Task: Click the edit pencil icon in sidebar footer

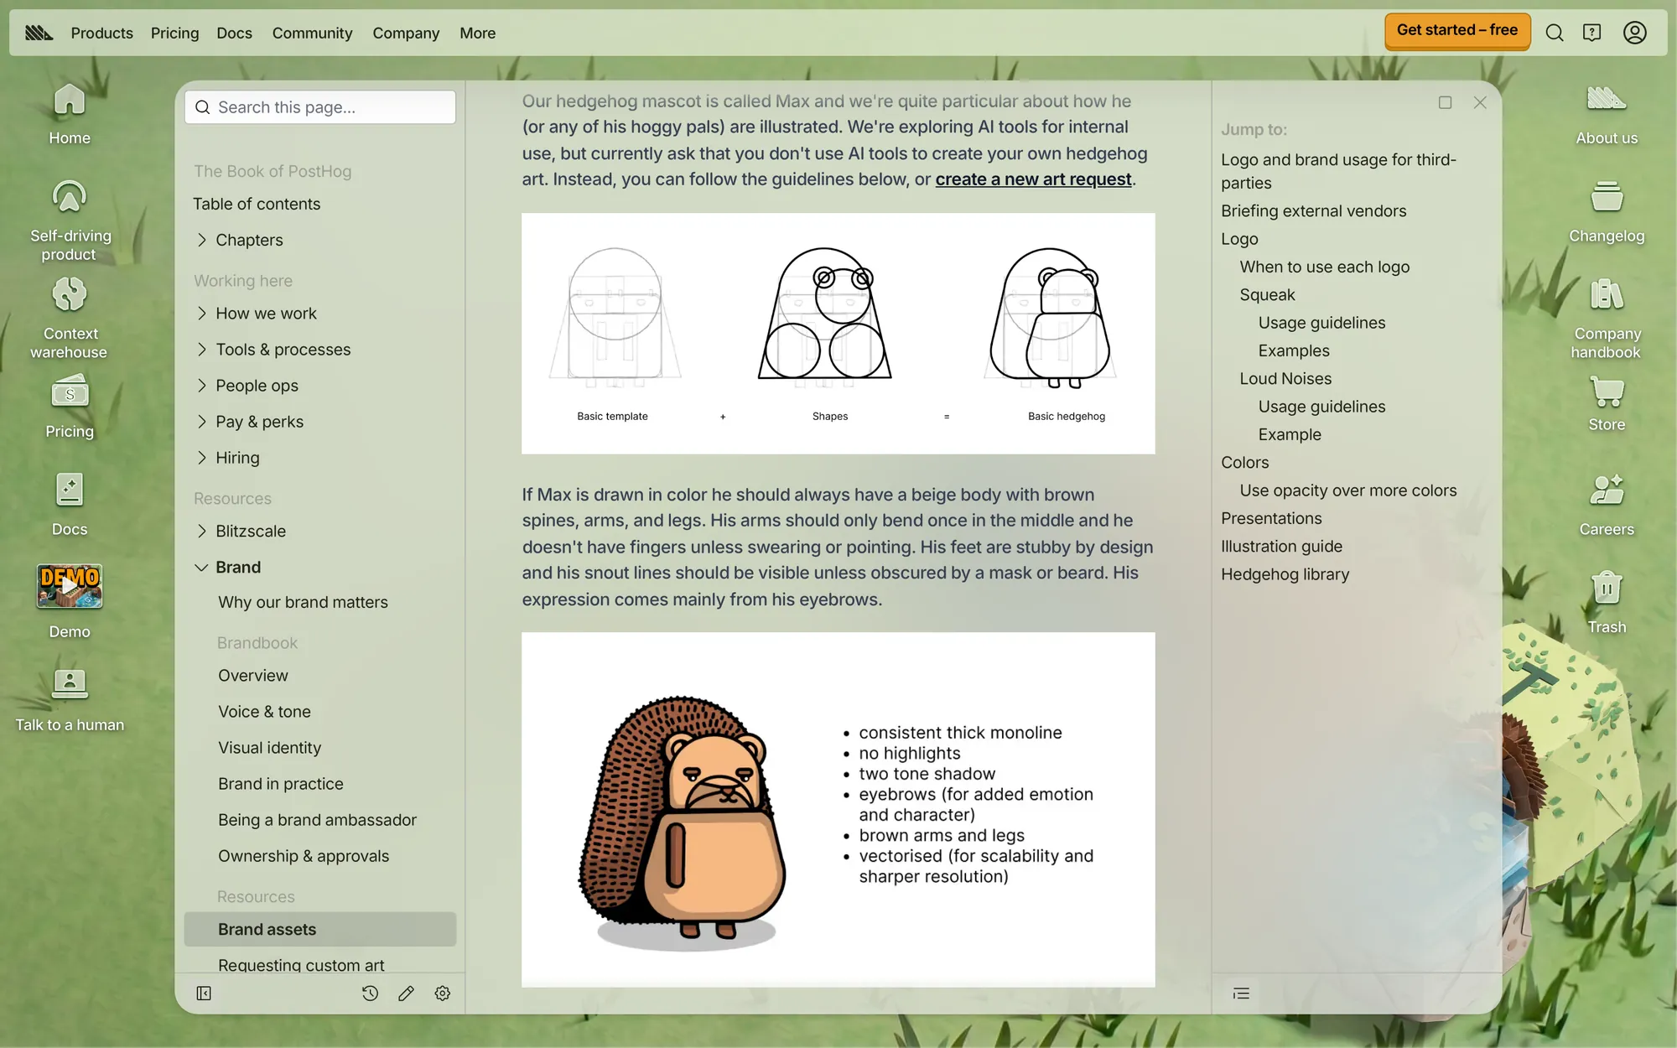Action: 406,994
